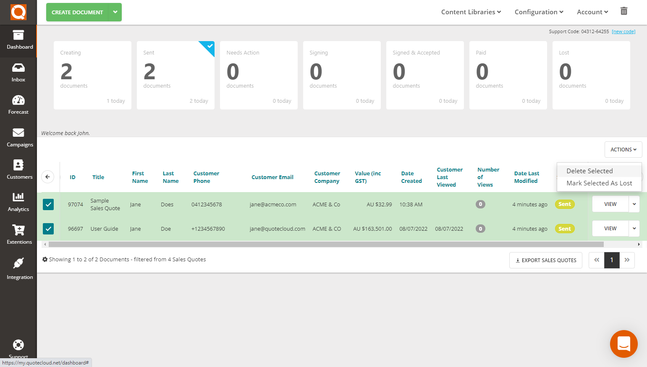Click the Export Sales Quotes button
647x367 pixels.
pyautogui.click(x=545, y=260)
